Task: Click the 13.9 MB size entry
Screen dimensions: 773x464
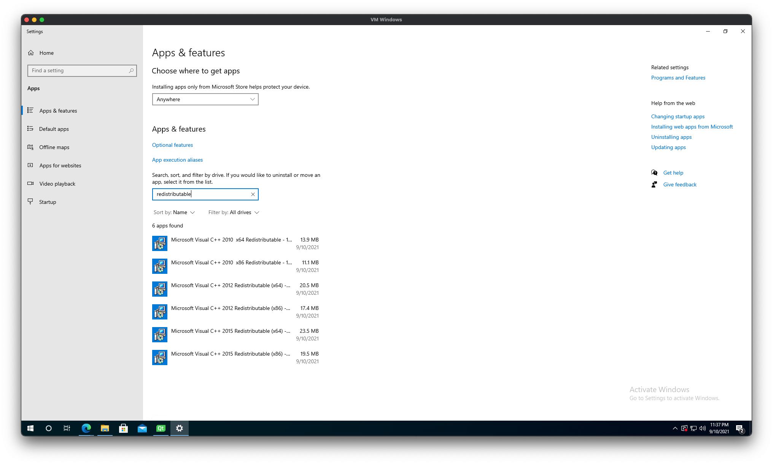Action: (x=309, y=240)
